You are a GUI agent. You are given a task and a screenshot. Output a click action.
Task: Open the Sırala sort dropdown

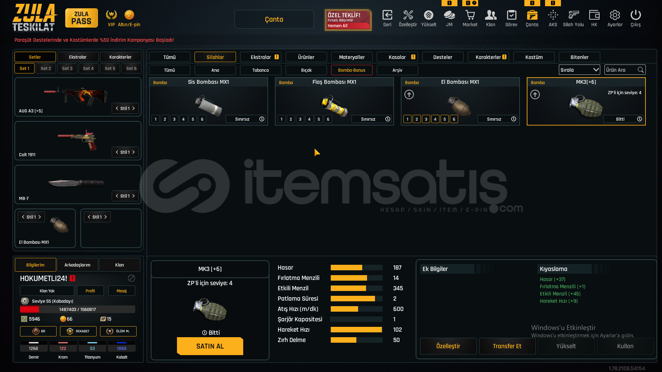pyautogui.click(x=580, y=70)
